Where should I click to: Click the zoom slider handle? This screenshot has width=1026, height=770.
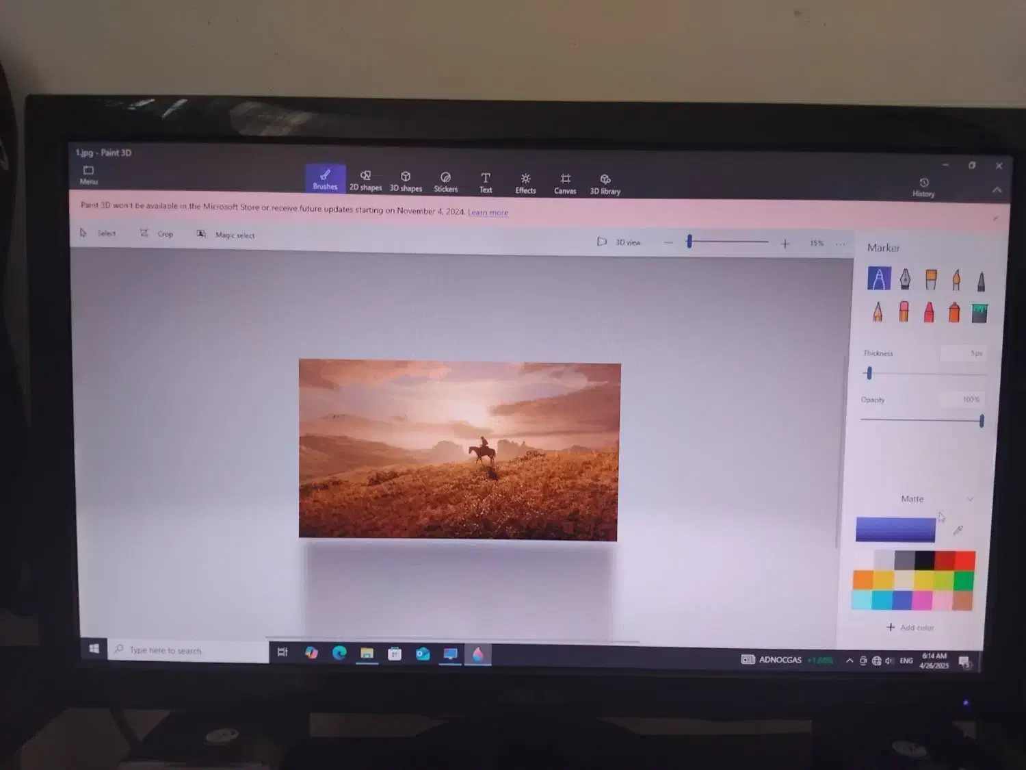689,241
